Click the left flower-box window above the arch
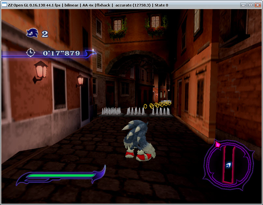Image resolution: width=263 pixels, height=205 pixels. [x=118, y=25]
